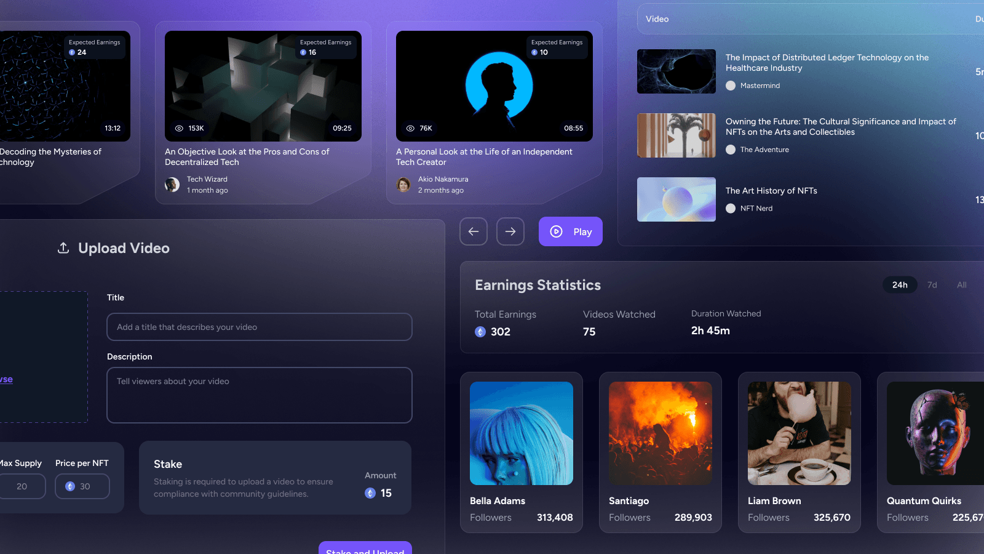The width and height of the screenshot is (984, 554).
Task: Click the Videos Watched value 75
Action: (589, 332)
